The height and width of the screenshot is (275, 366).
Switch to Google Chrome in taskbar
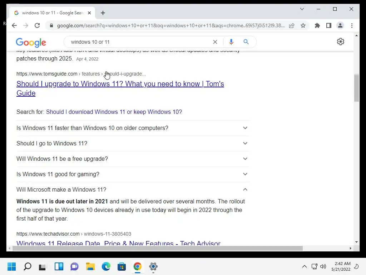tap(138, 266)
